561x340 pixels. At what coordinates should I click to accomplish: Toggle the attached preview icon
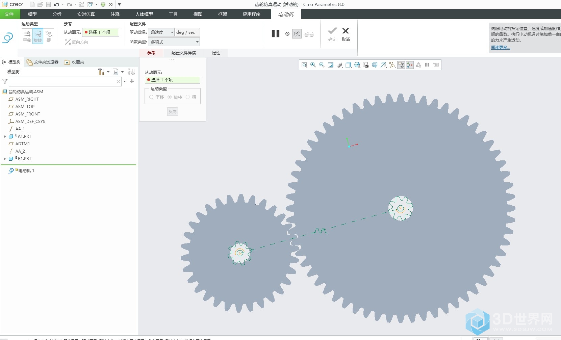click(297, 34)
